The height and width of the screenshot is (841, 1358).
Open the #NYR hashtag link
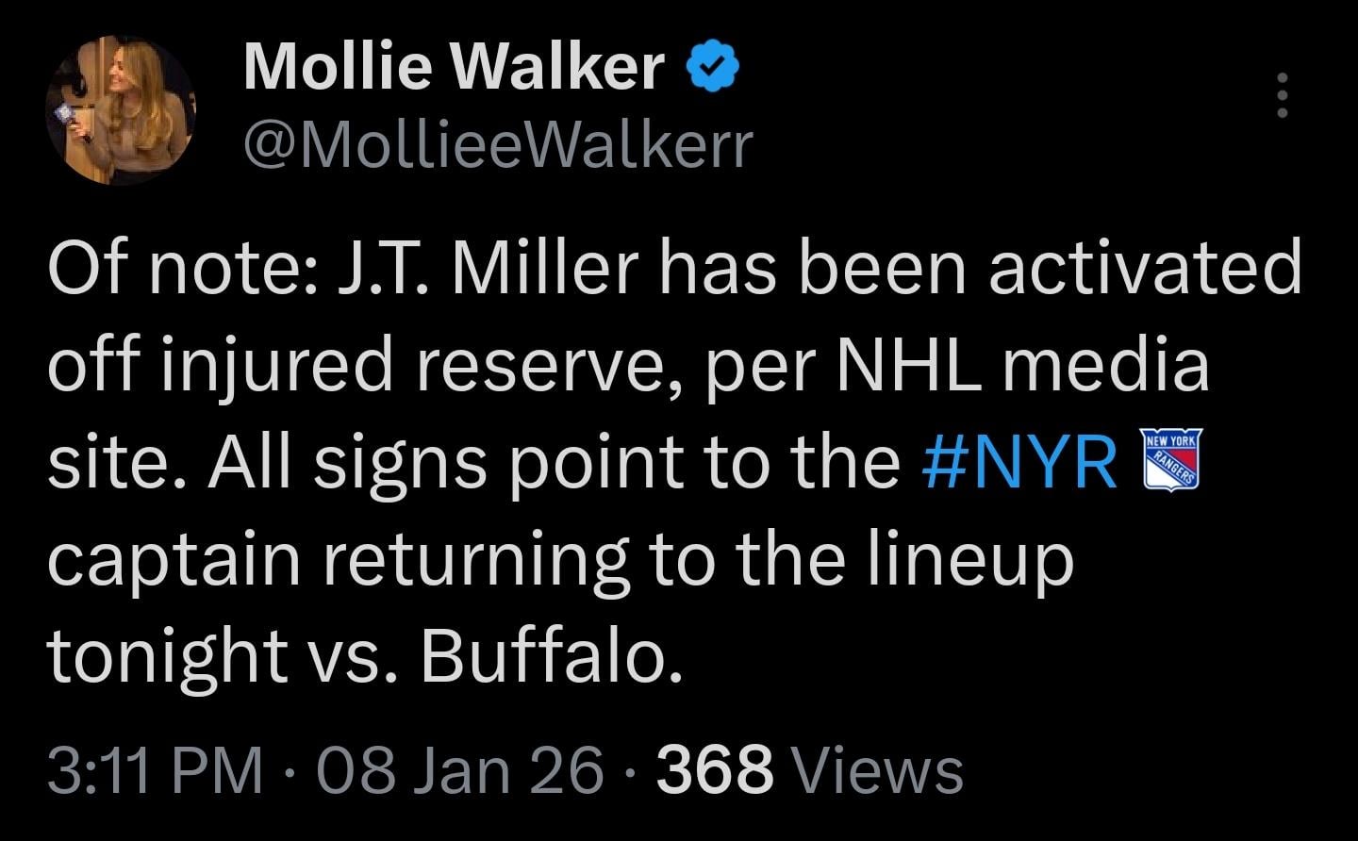tap(1018, 461)
